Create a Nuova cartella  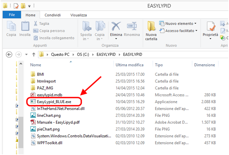pos(151,31)
